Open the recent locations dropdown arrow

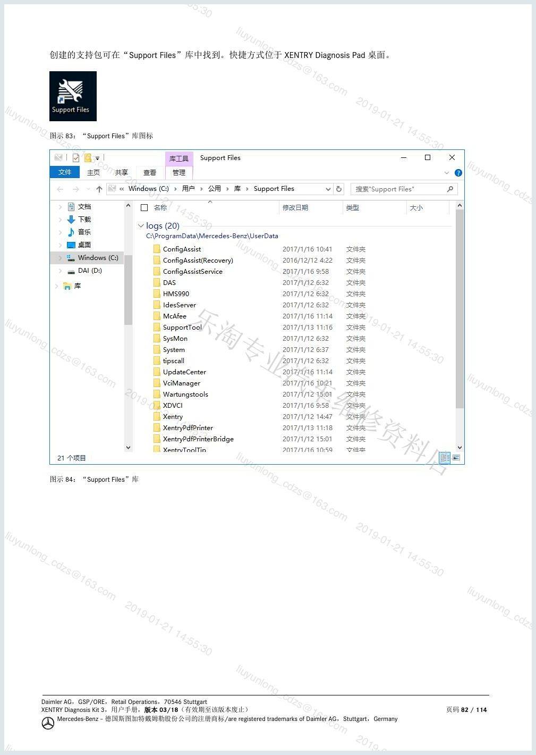click(x=88, y=189)
